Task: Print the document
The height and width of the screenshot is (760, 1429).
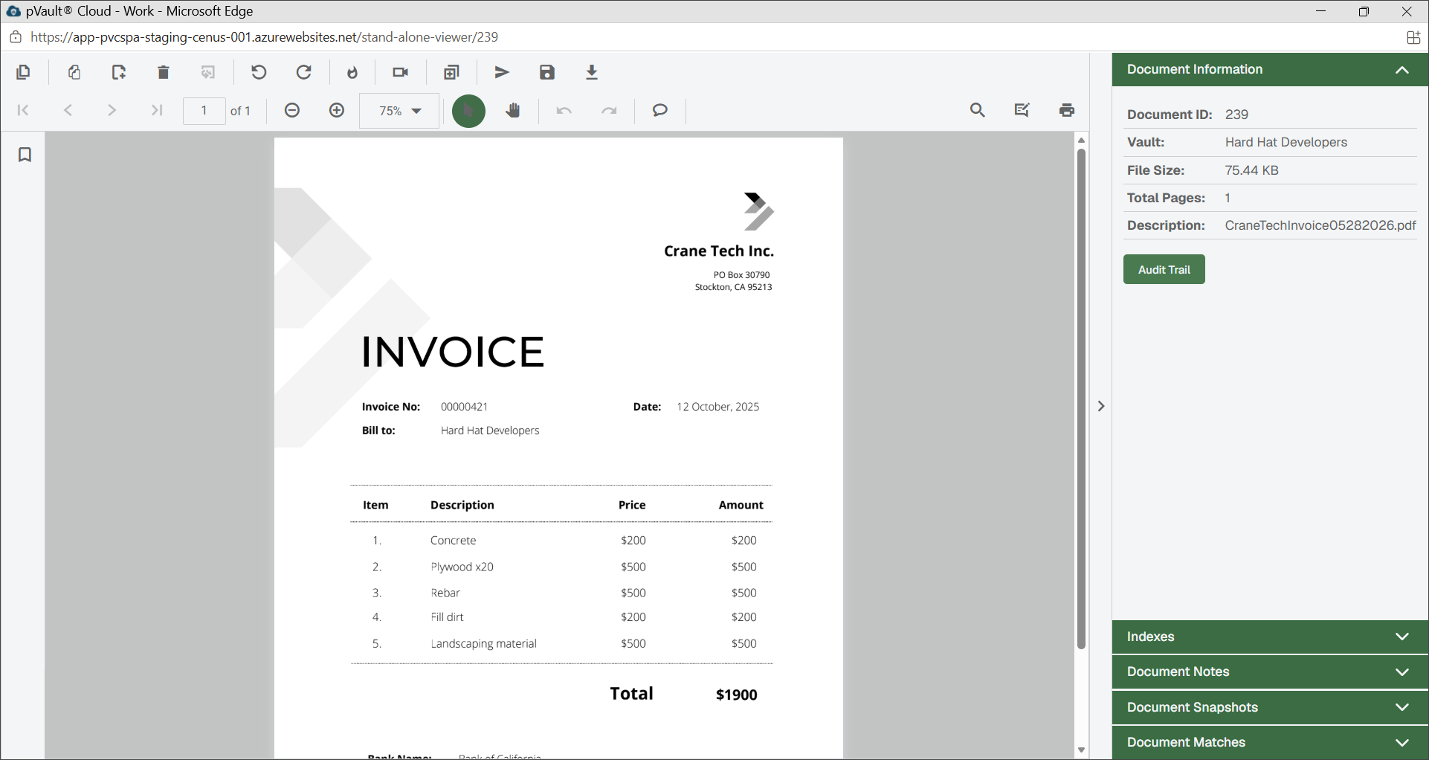Action: [1067, 110]
